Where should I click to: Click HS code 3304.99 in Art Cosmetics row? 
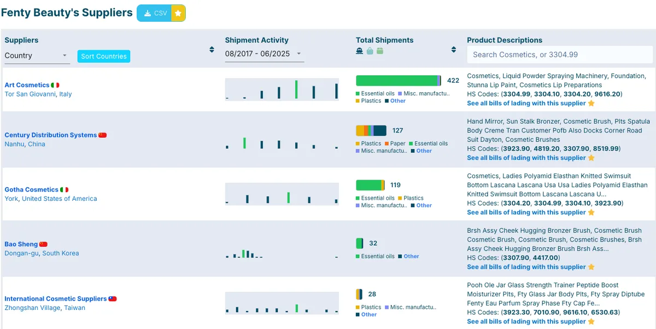point(517,94)
